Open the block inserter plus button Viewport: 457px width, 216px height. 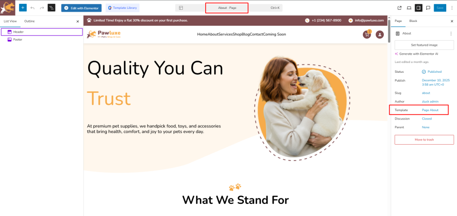point(23,7)
